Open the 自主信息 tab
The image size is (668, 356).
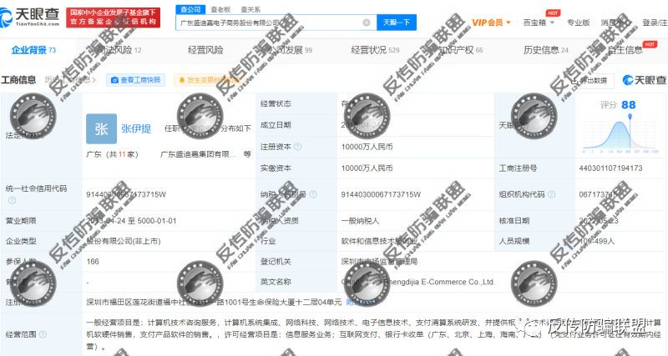click(x=625, y=50)
